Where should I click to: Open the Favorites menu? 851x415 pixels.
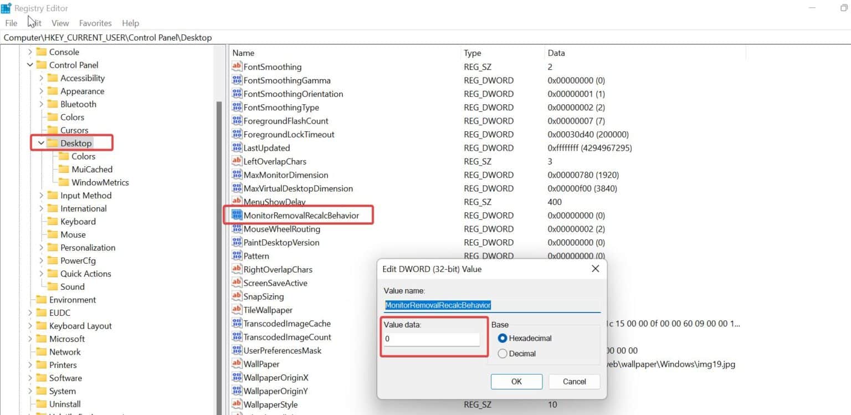(95, 23)
